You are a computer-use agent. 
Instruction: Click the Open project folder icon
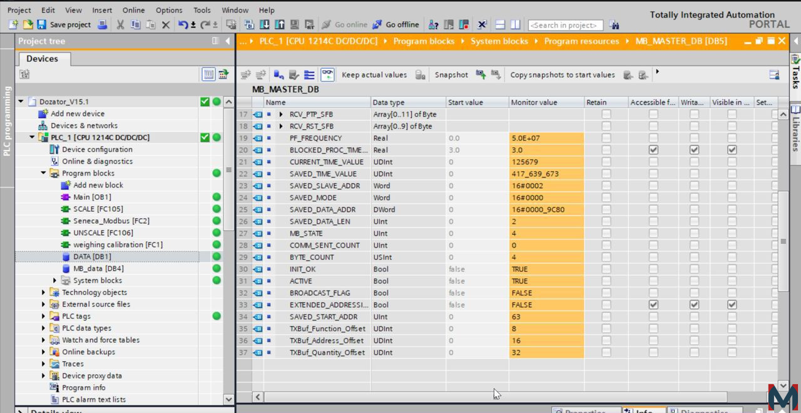(28, 24)
